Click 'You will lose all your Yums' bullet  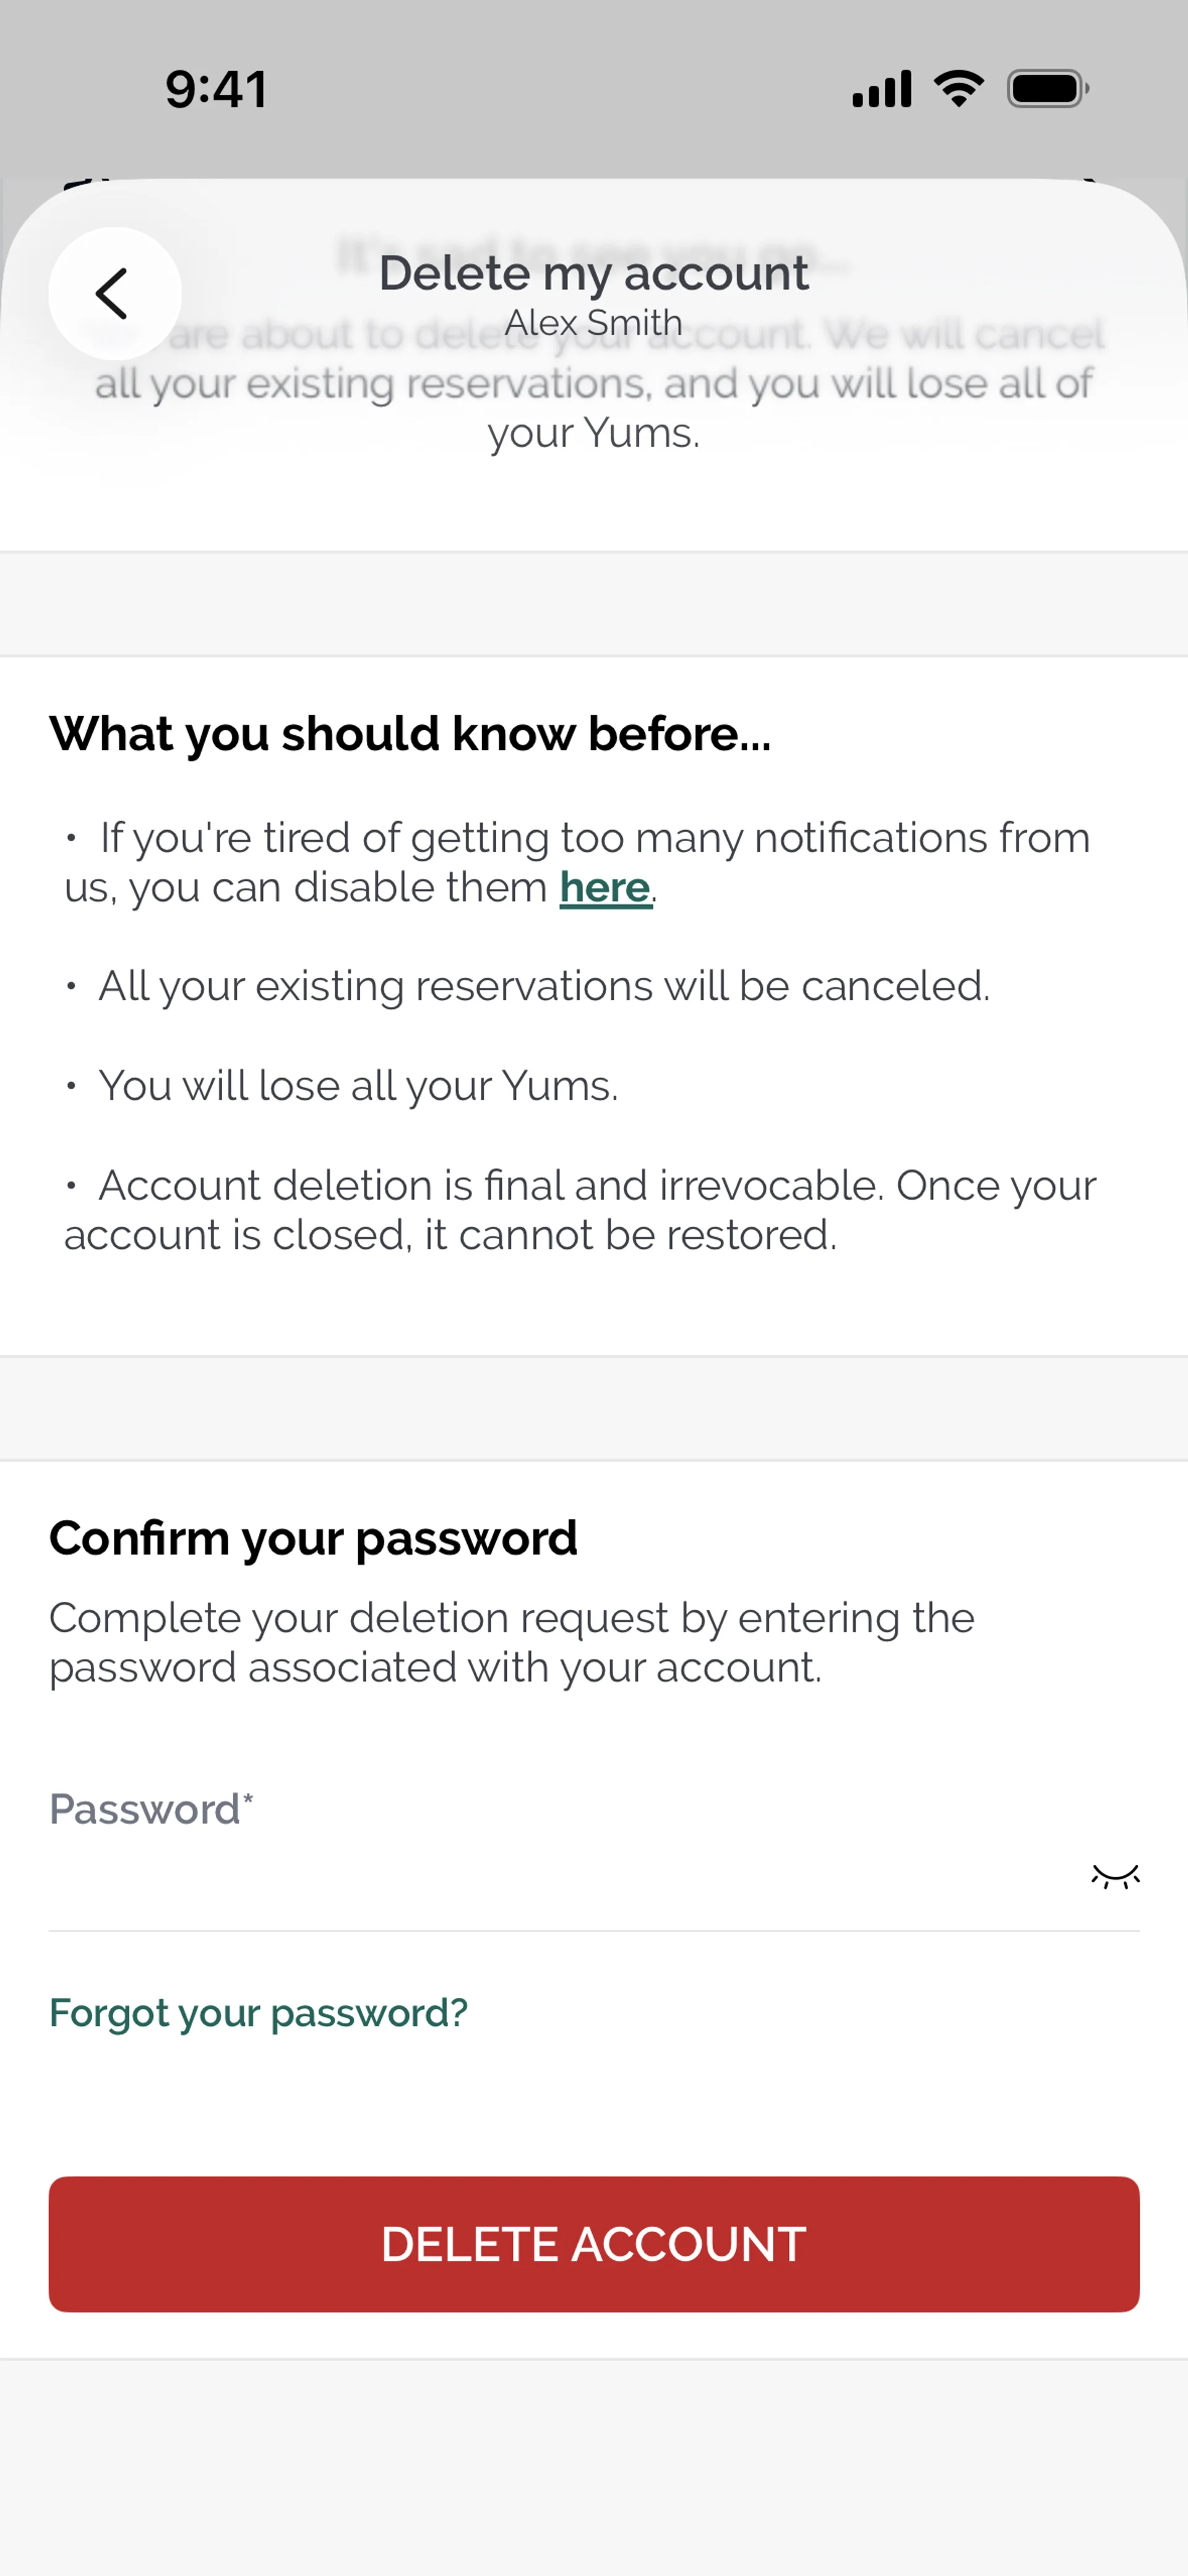pos(358,1086)
